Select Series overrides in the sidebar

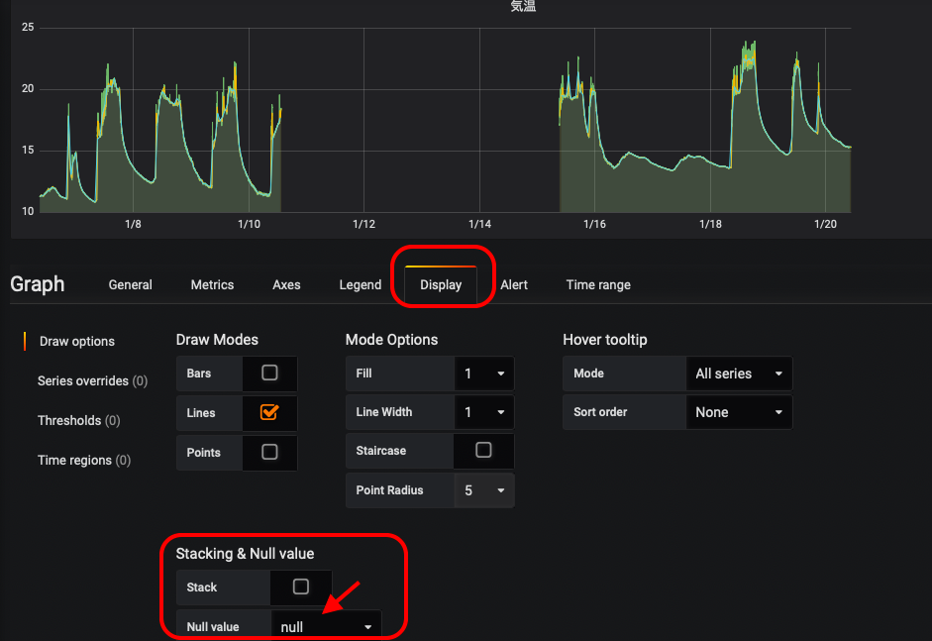[92, 380]
